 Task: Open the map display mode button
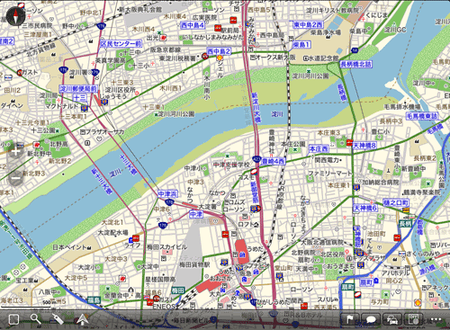pyautogui.click(x=413, y=320)
